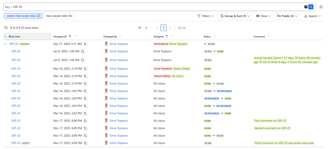Open Group & Sort (1) dropdown
The height and width of the screenshot is (149, 328).
(235, 16)
